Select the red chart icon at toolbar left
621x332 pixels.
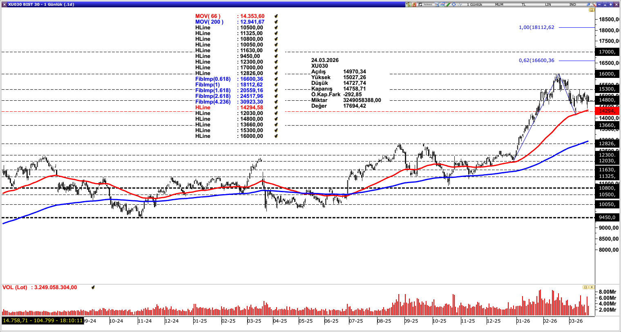413,4
